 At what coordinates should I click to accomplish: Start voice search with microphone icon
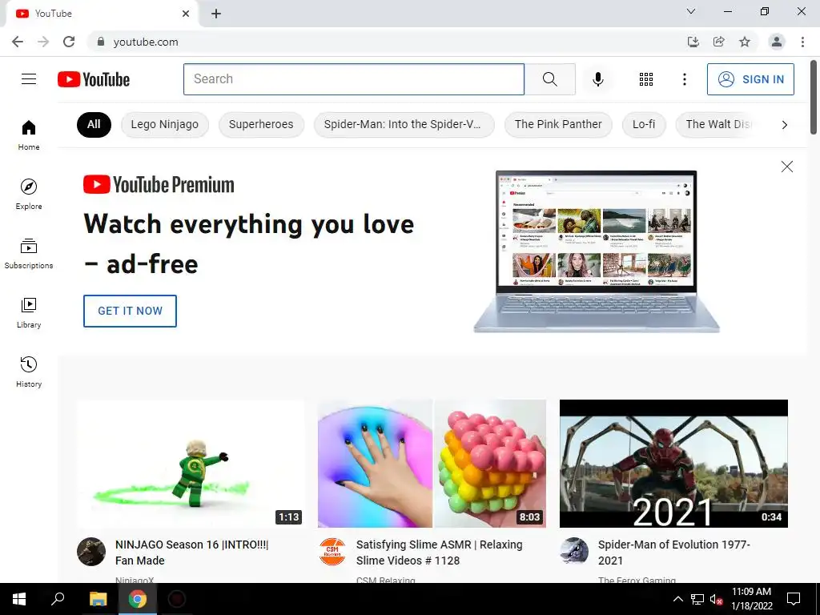[597, 79]
